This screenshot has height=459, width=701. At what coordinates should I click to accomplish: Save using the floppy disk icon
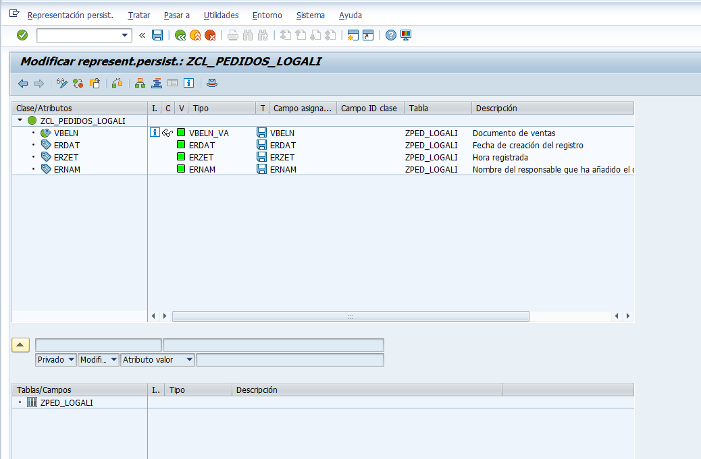coord(157,35)
